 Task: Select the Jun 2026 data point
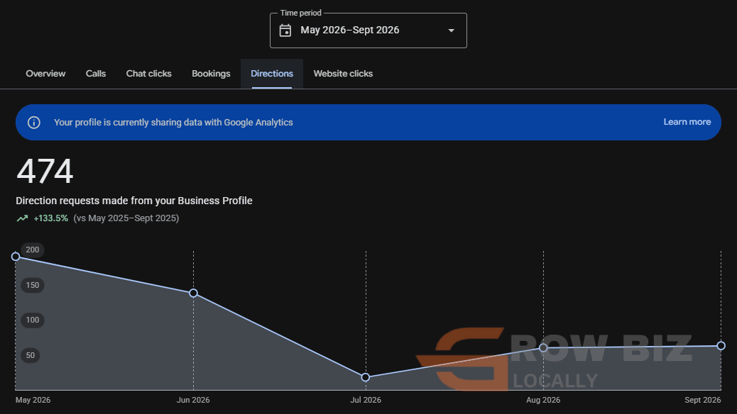pyautogui.click(x=193, y=293)
